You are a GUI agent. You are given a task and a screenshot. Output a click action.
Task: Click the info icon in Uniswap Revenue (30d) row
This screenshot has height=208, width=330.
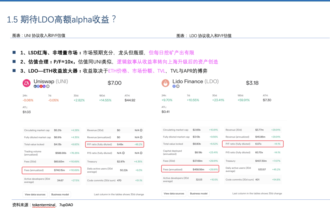coord(141,130)
